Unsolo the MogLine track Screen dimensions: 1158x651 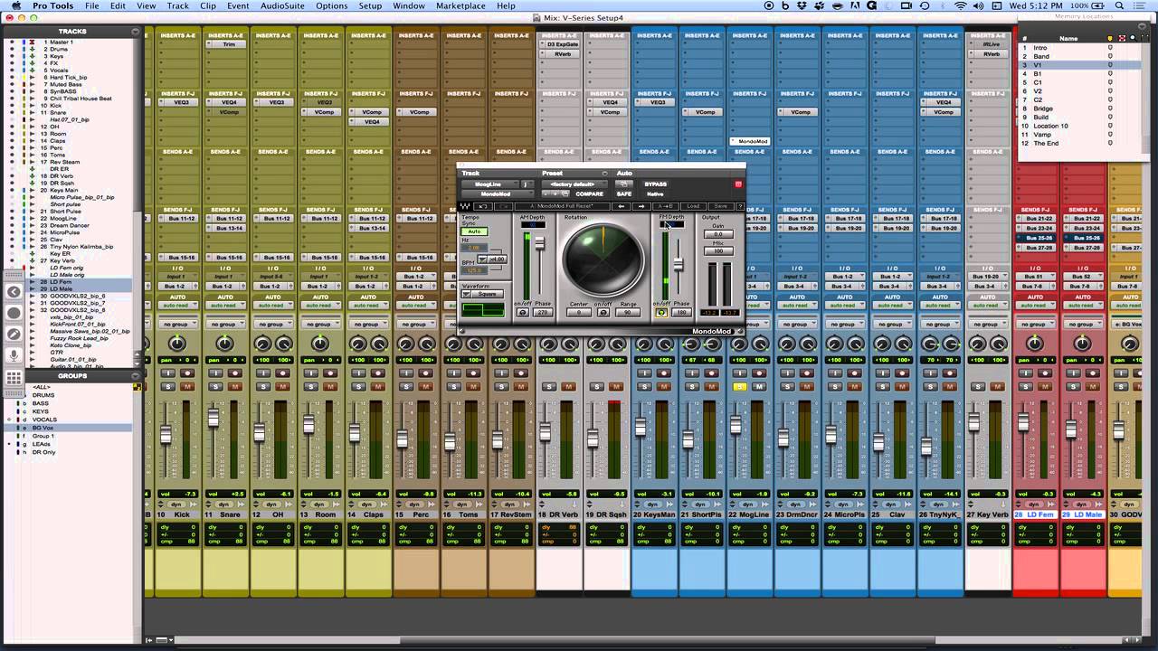pyautogui.click(x=739, y=387)
